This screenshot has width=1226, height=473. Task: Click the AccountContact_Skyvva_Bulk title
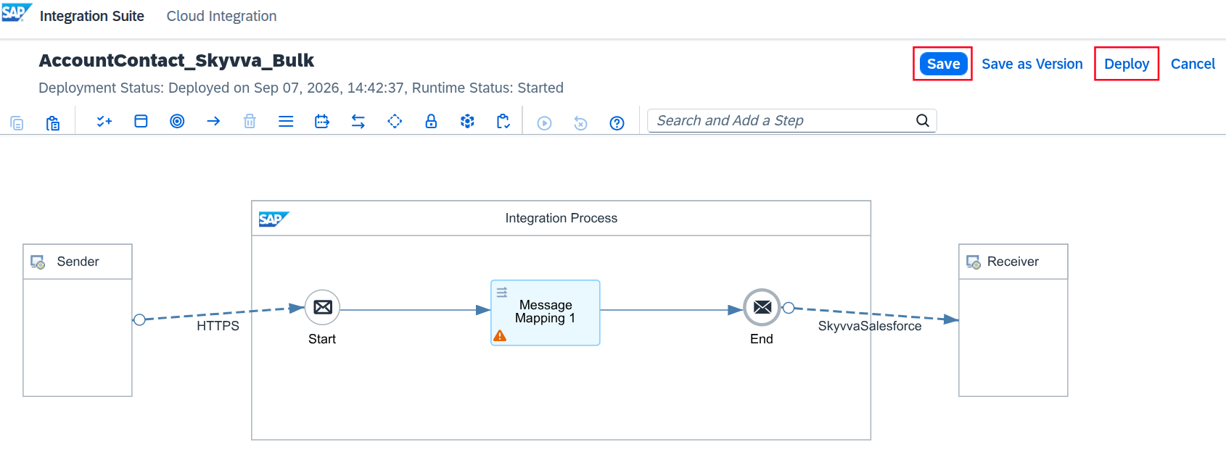176,60
